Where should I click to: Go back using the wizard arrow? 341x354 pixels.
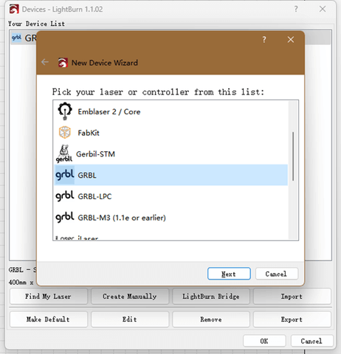[x=45, y=62]
